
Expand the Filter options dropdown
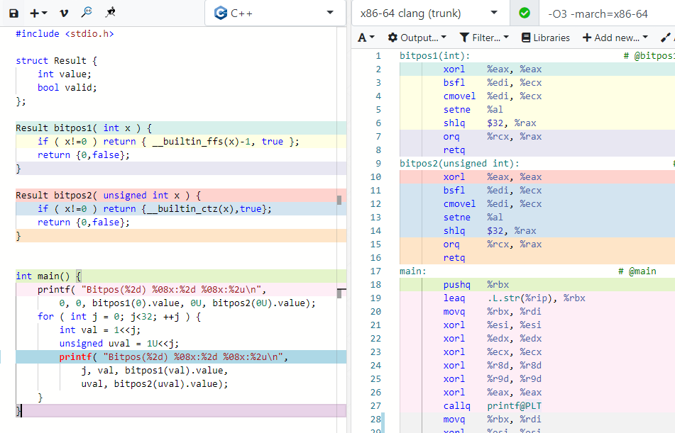pyautogui.click(x=484, y=38)
